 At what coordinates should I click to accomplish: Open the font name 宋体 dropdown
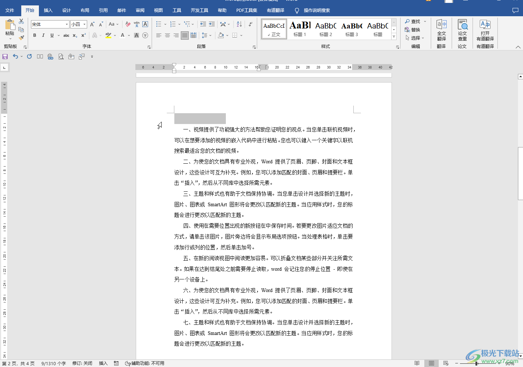[x=67, y=24]
